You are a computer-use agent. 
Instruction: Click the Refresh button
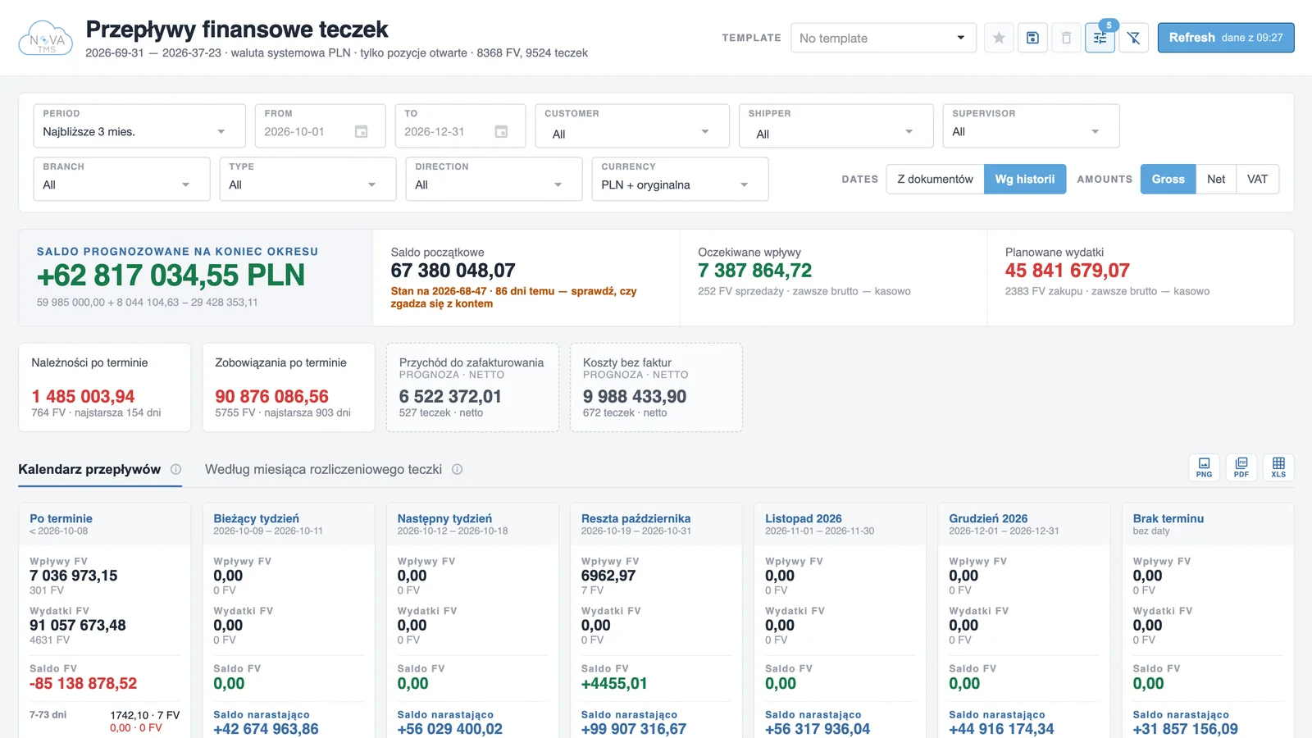tap(1226, 38)
